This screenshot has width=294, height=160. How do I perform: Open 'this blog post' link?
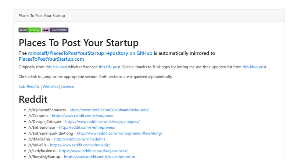point(254,67)
